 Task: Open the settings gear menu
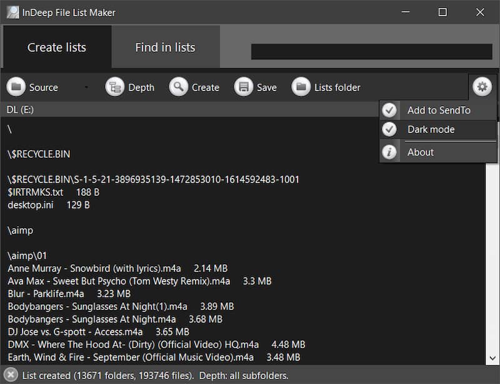click(482, 86)
